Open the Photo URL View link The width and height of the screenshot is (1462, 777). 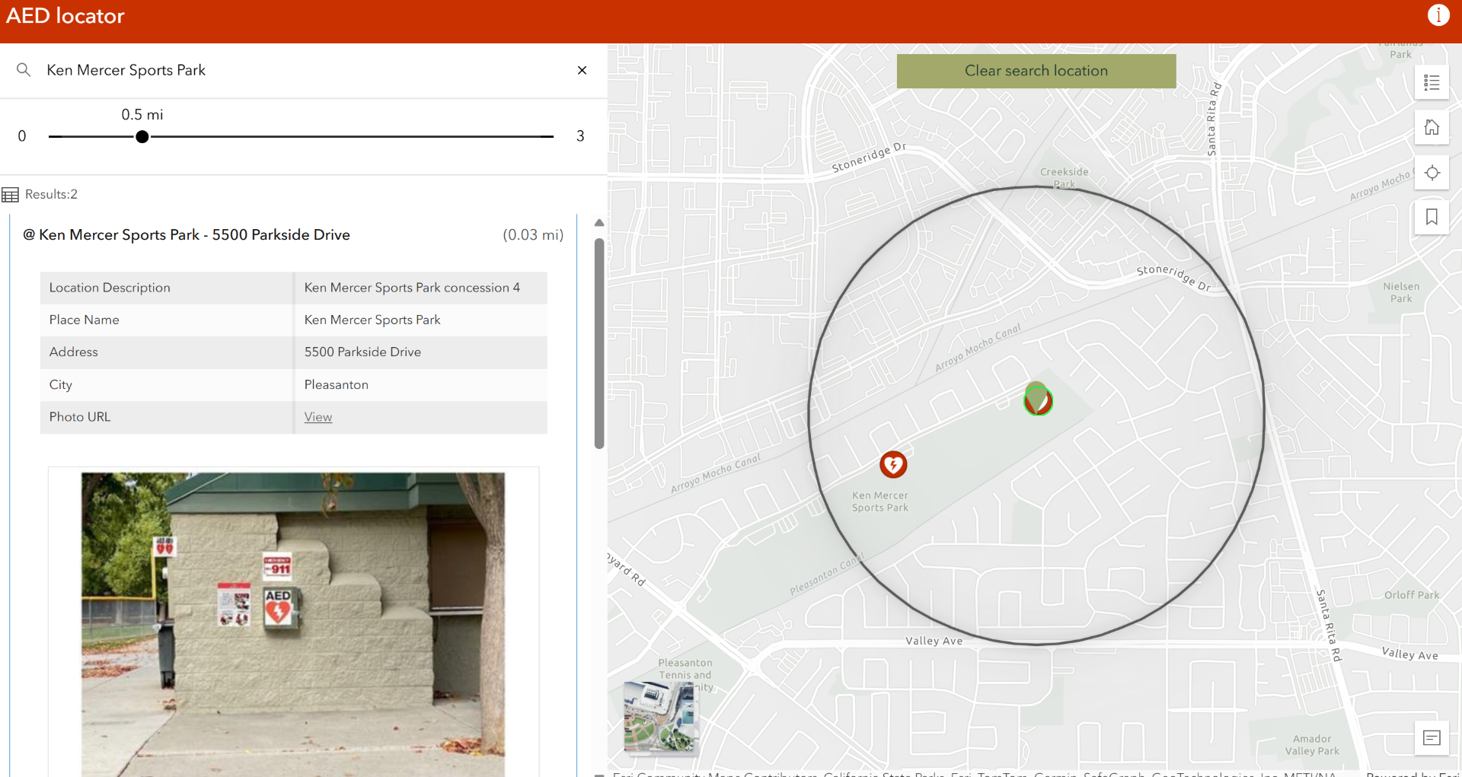tap(318, 417)
